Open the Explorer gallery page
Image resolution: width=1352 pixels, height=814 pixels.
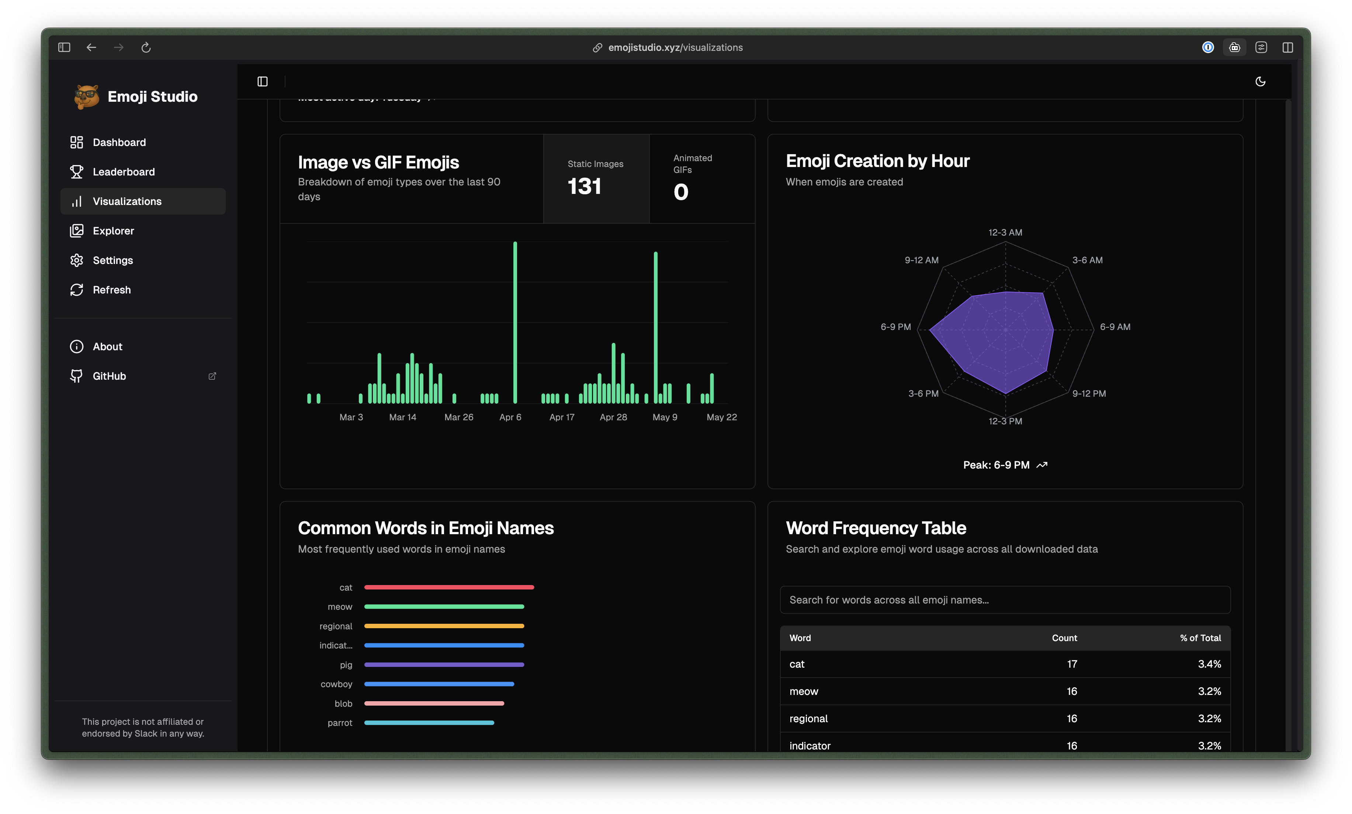click(113, 231)
